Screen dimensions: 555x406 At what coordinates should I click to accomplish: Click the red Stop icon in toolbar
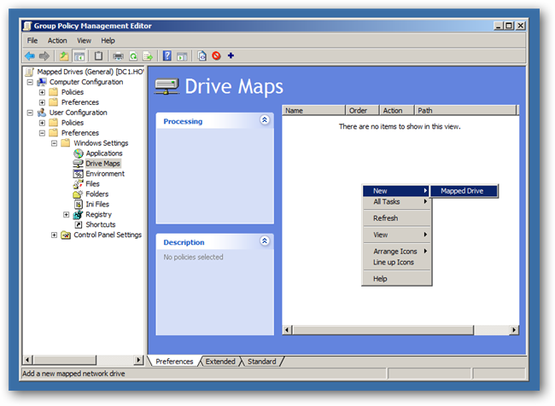216,55
